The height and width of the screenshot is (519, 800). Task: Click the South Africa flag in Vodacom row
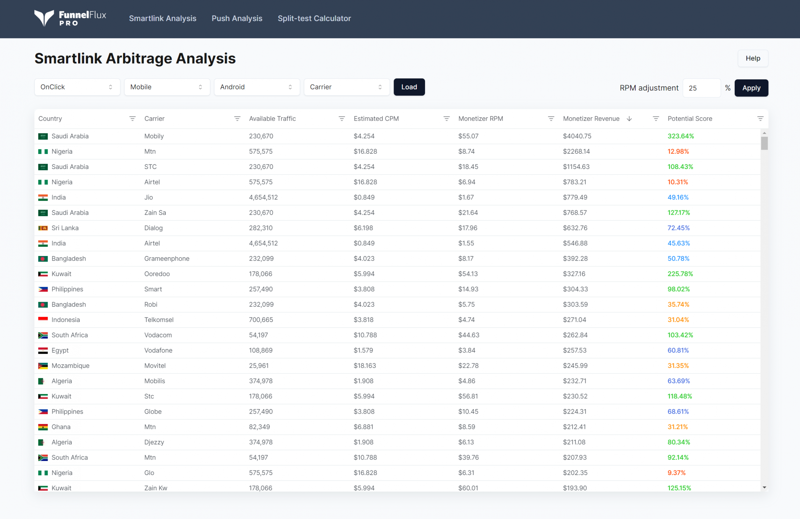click(x=43, y=335)
